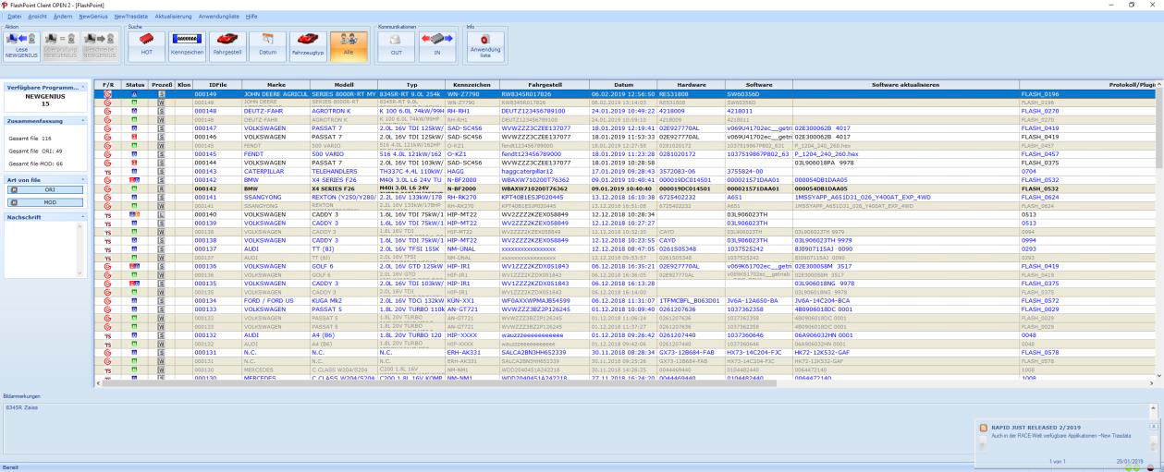Click the RSS feed icon in notification
Image resolution: width=1164 pixels, height=472 pixels.
coord(985,426)
